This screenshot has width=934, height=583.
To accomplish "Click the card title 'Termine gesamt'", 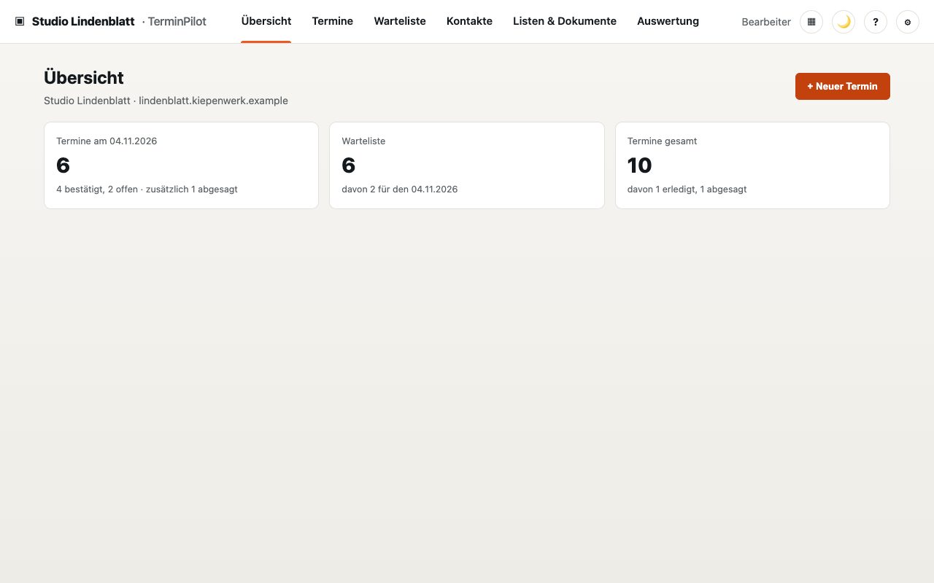I will (x=662, y=141).
